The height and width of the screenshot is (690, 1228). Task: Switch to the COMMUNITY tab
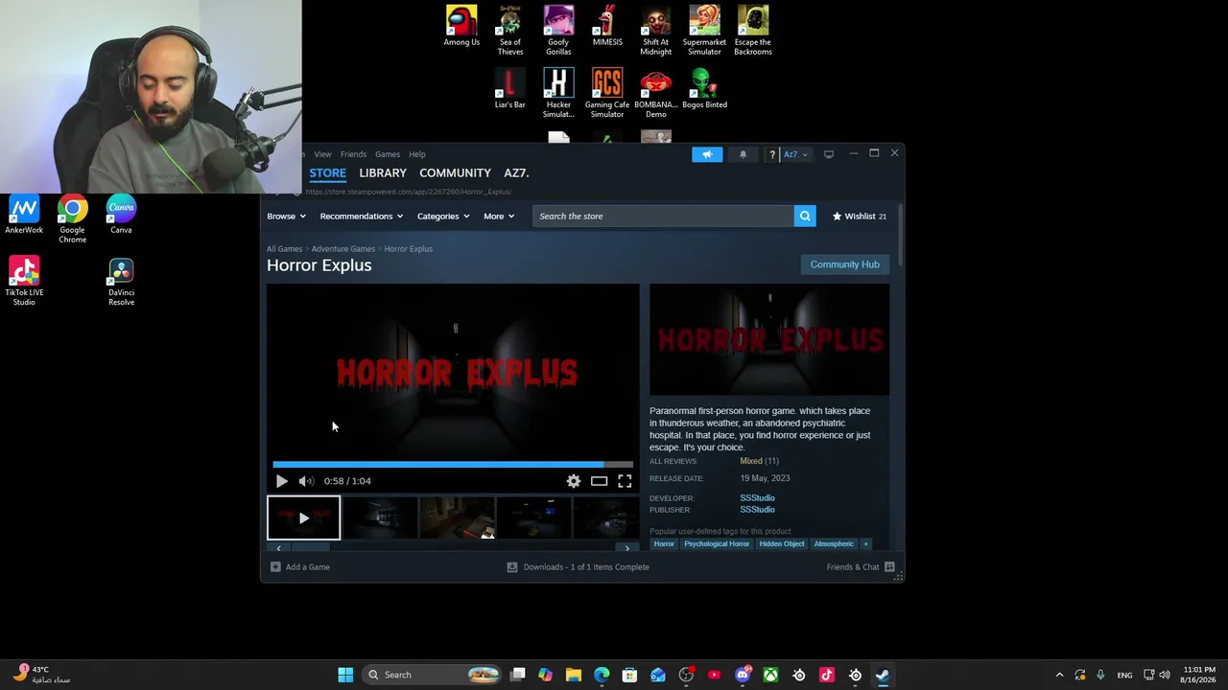pos(455,173)
